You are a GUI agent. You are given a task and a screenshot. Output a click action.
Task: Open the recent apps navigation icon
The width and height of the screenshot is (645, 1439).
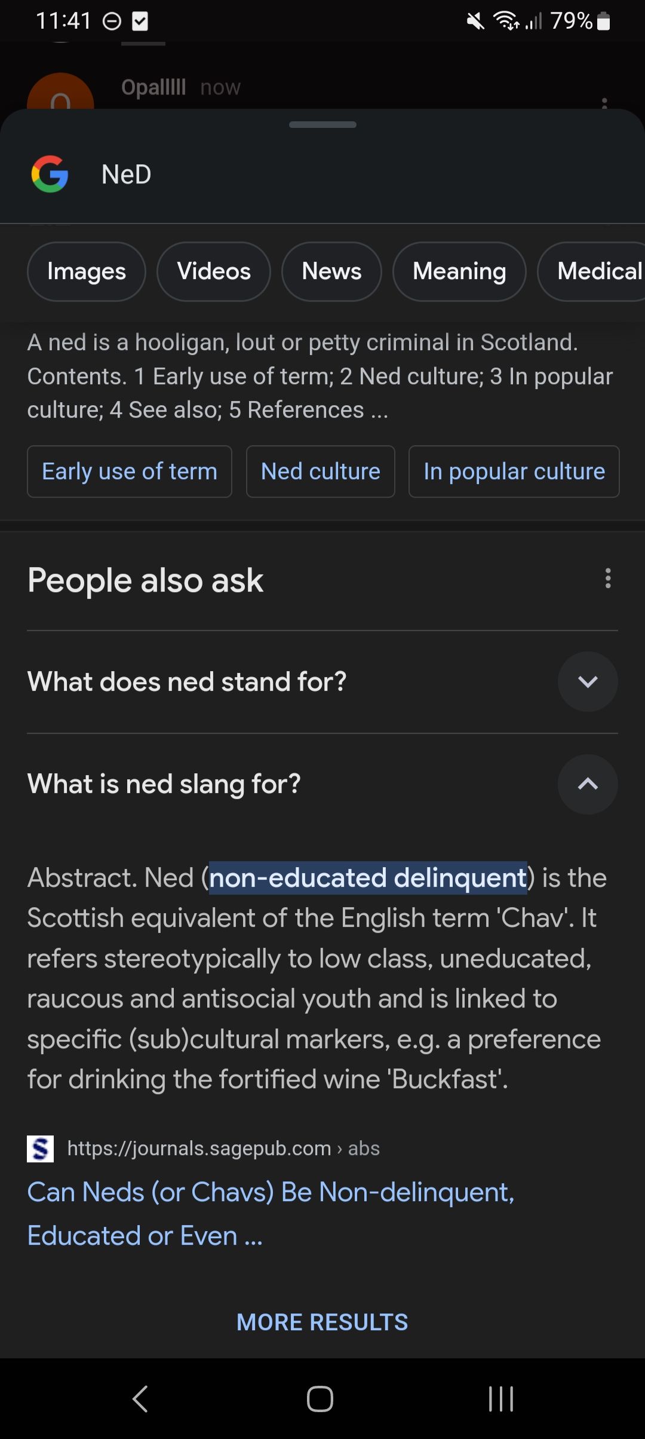500,1399
